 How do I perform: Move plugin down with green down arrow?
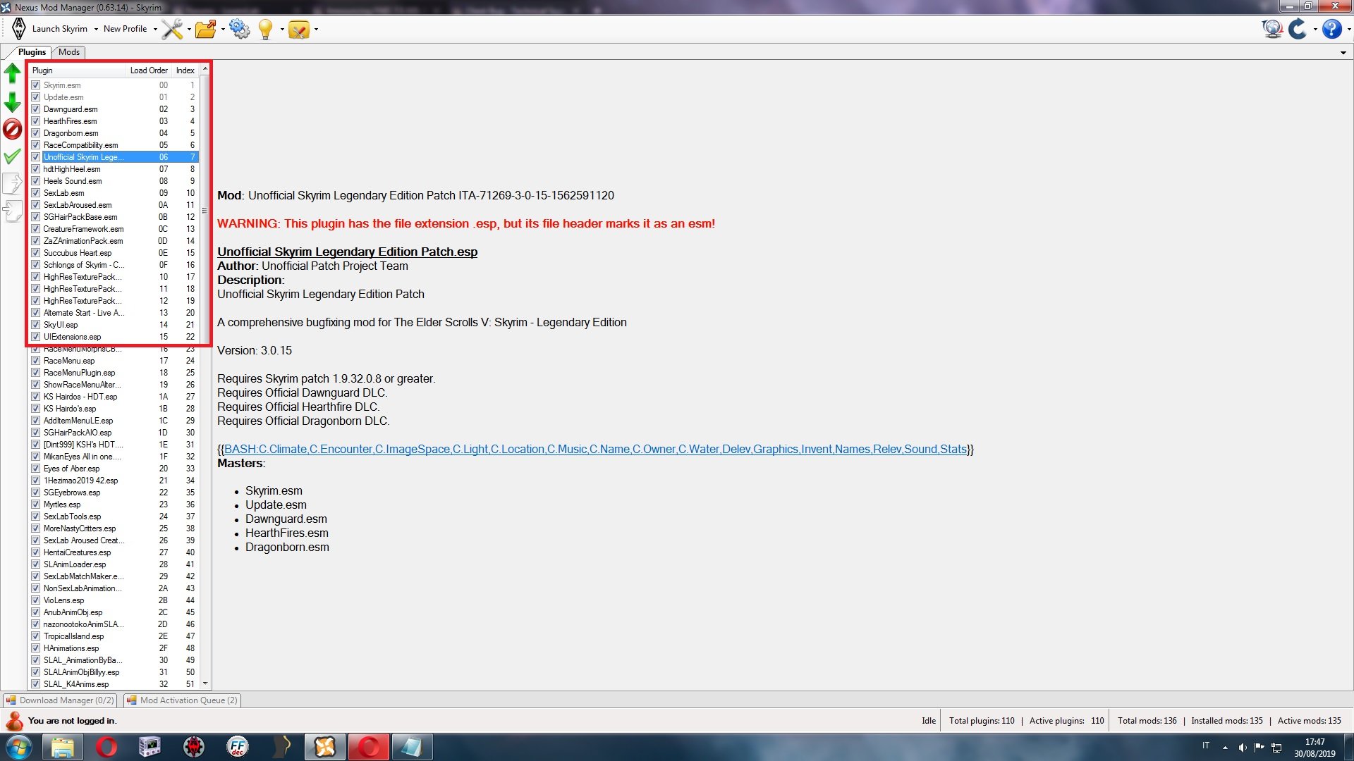point(13,103)
